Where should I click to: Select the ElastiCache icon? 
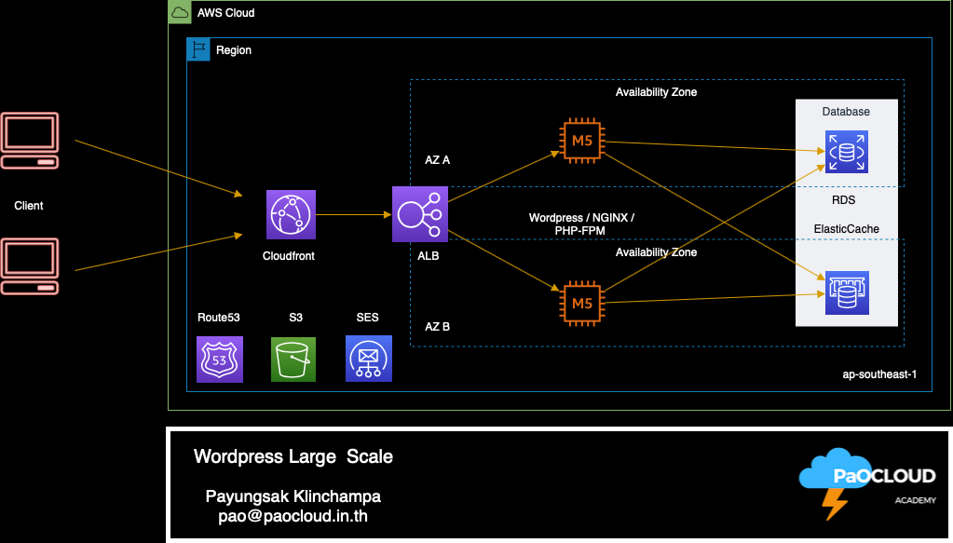click(847, 292)
